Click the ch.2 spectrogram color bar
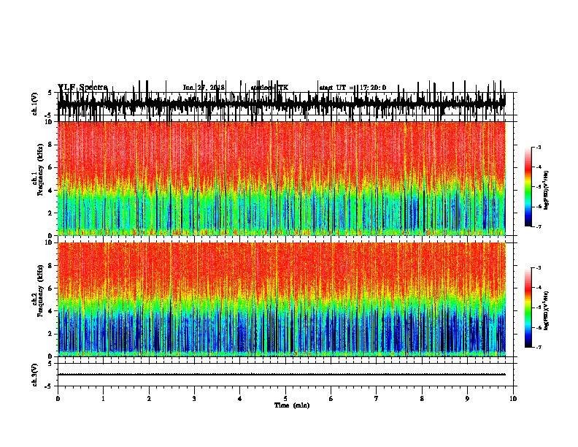This screenshot has height=447, width=578. coord(528,307)
